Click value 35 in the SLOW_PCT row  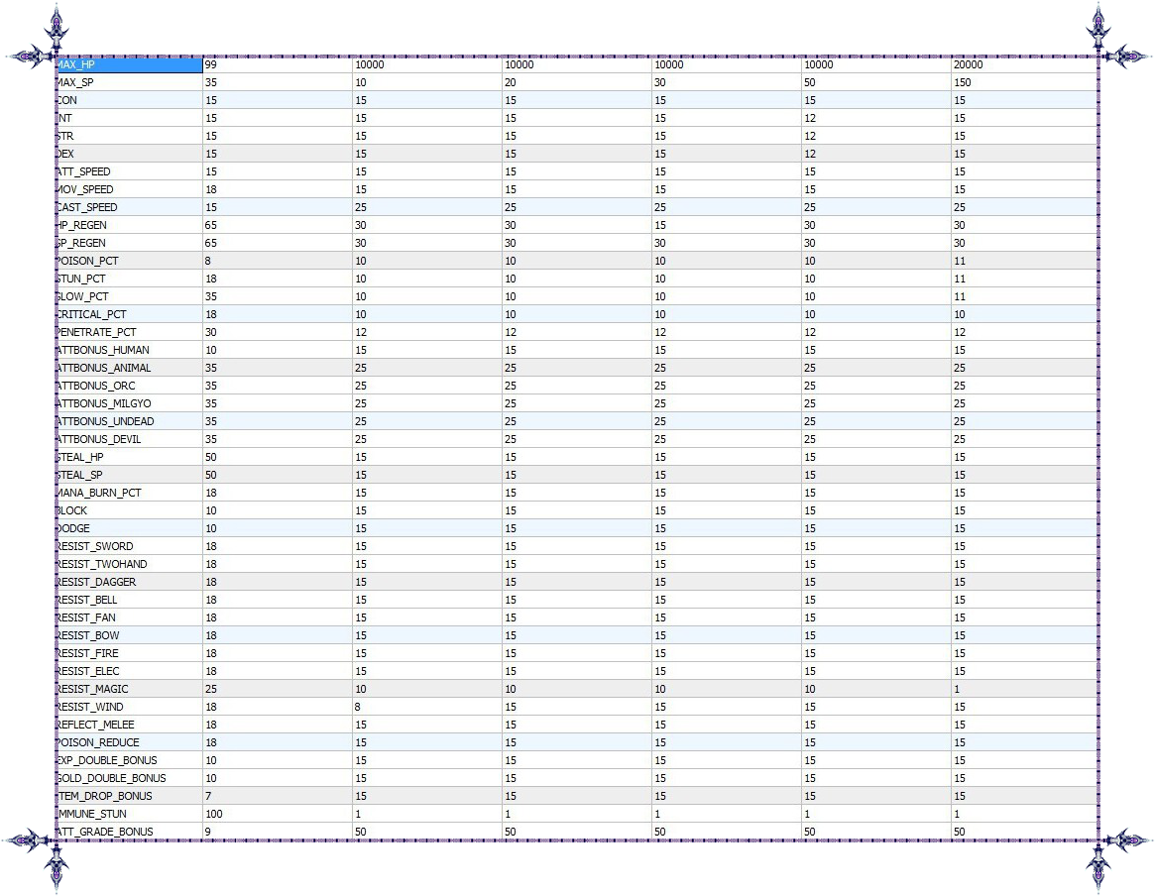[210, 296]
